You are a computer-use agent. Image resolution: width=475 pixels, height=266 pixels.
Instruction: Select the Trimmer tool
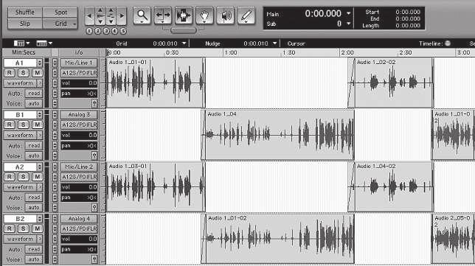click(163, 15)
